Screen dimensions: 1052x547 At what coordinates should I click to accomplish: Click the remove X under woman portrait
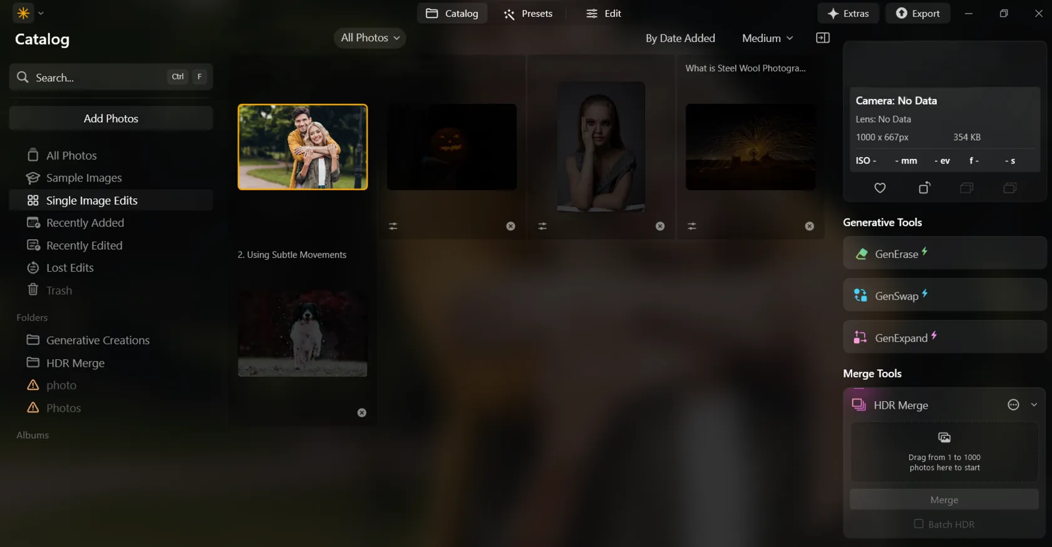(x=660, y=226)
